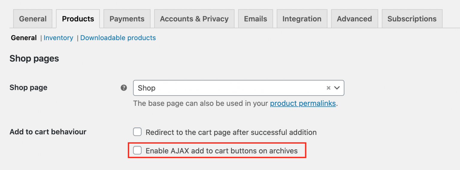Toggle Enable AJAX add to cart checkbox
This screenshot has width=460, height=170.
point(137,150)
